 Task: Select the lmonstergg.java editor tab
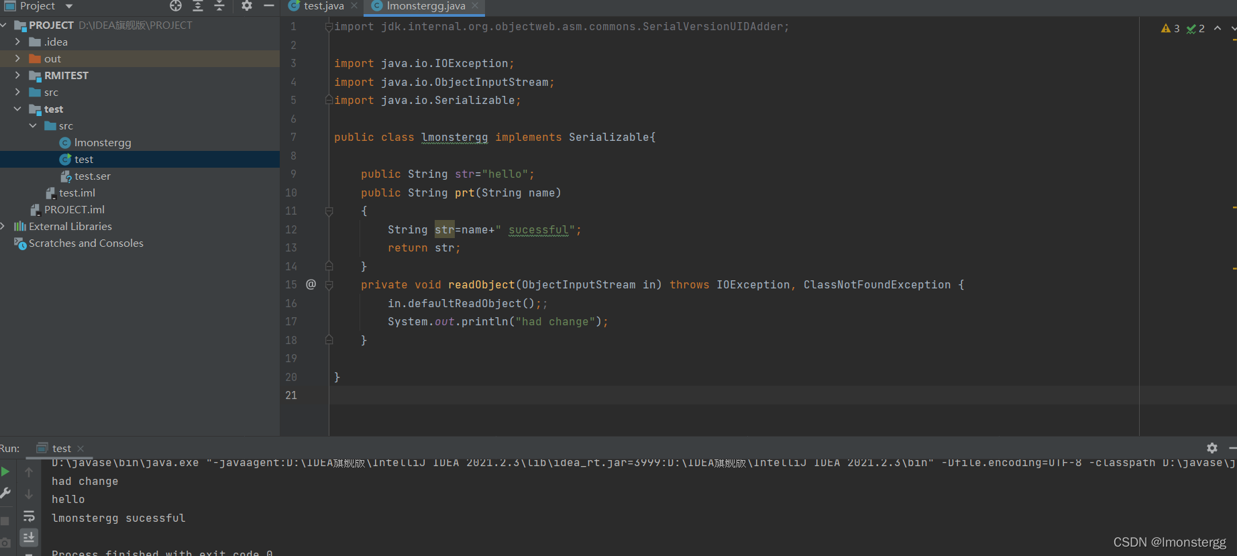425,6
